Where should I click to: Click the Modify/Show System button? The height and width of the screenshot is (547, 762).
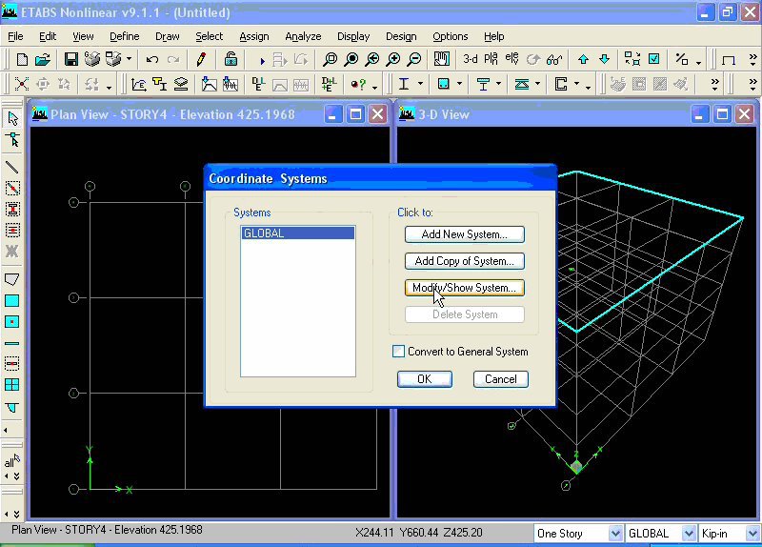pos(465,288)
